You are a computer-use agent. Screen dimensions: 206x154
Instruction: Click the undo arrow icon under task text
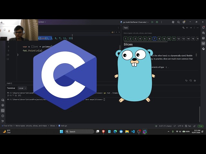tap(186, 81)
